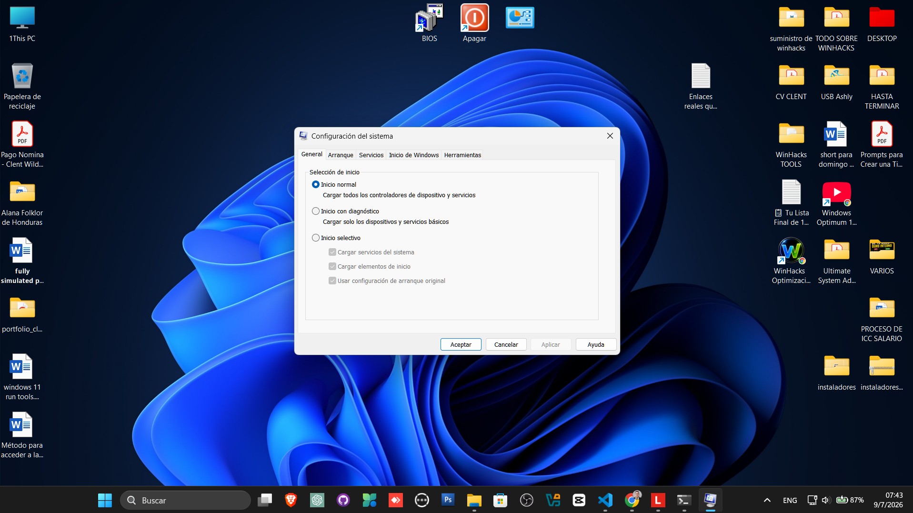The image size is (913, 513).
Task: Open the Herramientas tab
Action: tap(462, 155)
